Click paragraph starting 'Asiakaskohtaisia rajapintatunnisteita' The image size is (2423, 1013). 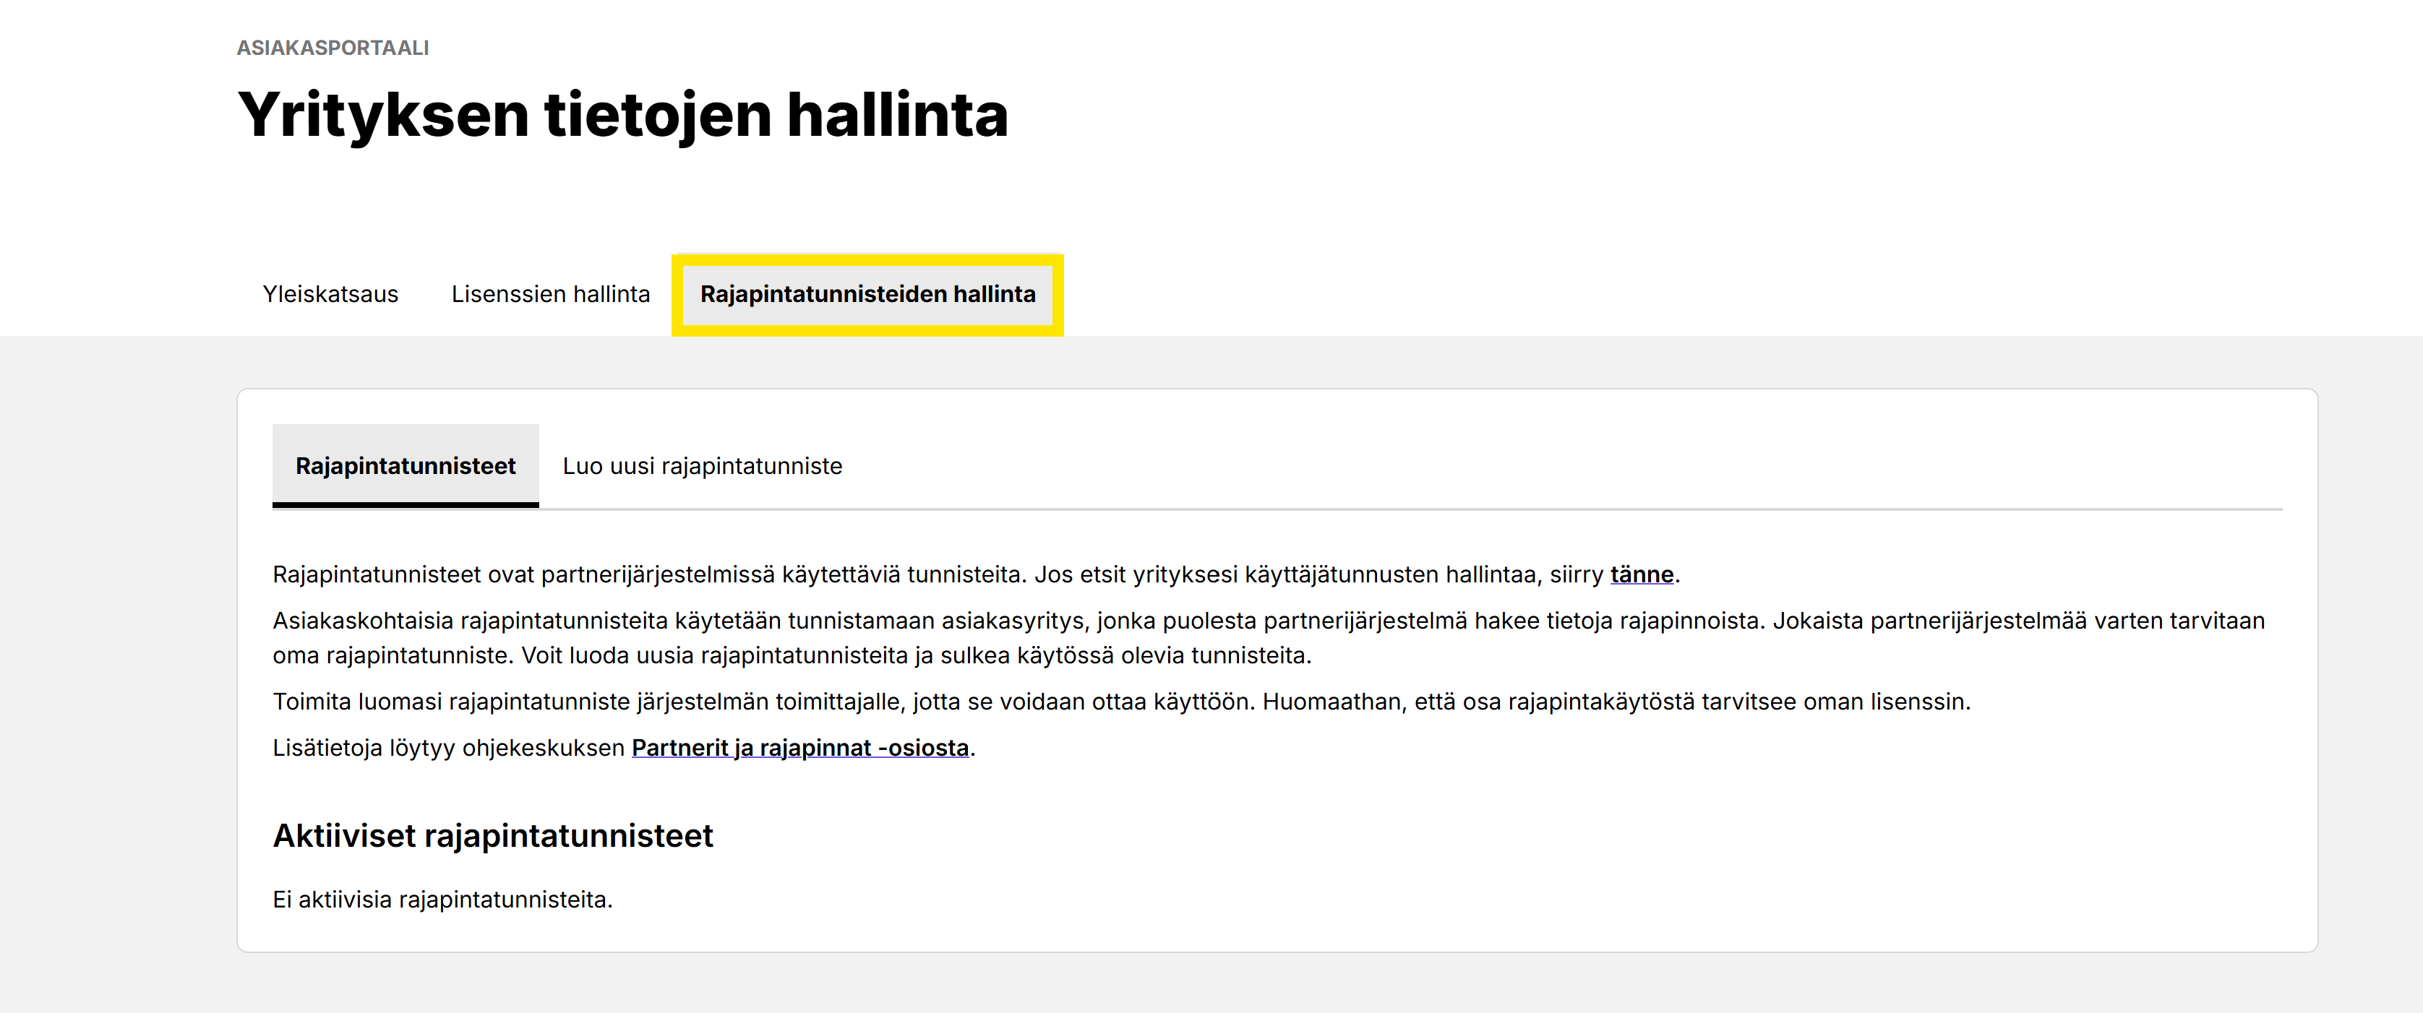[x=1269, y=638]
